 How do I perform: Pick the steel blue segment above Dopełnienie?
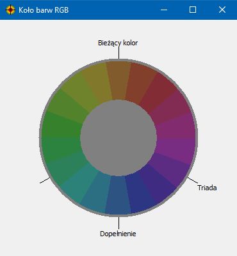(x=118, y=195)
